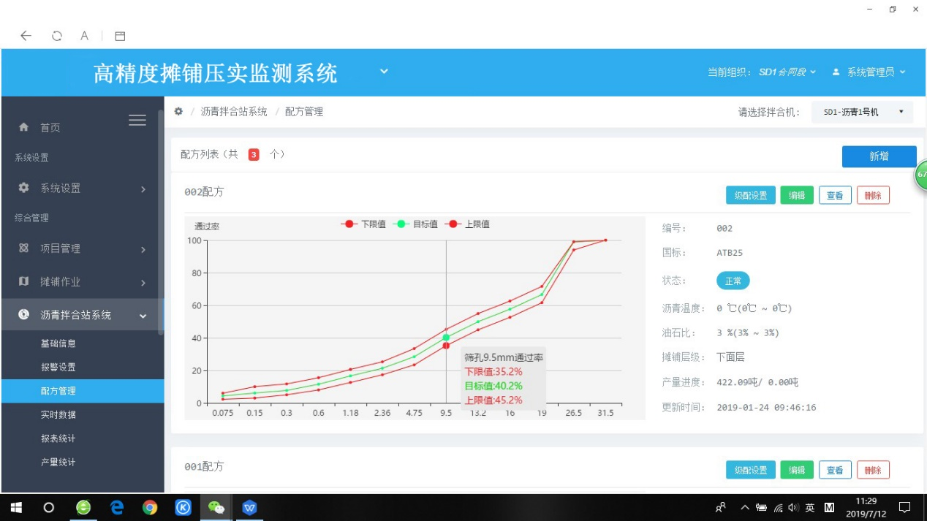Viewport: 927px width, 521px height.
Task: Click the 项目管理 menu icon
Action: coord(23,248)
